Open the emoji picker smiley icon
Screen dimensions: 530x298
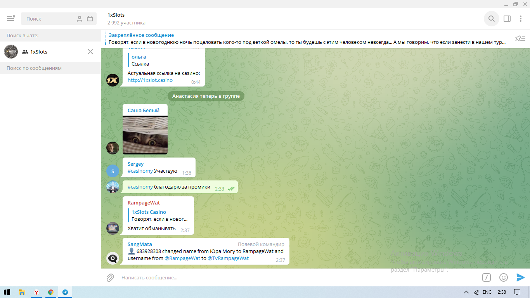click(503, 277)
